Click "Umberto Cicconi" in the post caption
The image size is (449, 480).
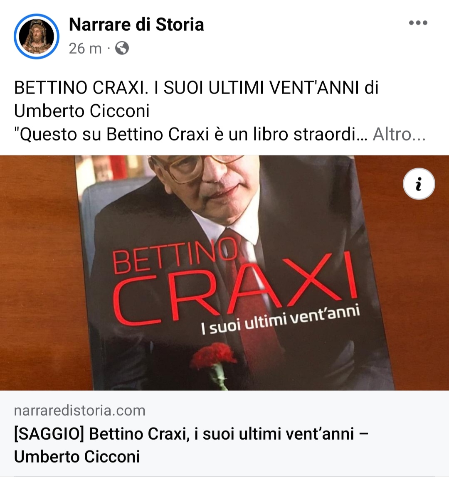click(x=82, y=111)
